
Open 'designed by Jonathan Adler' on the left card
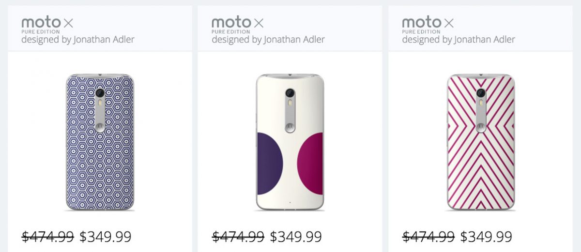[78, 40]
